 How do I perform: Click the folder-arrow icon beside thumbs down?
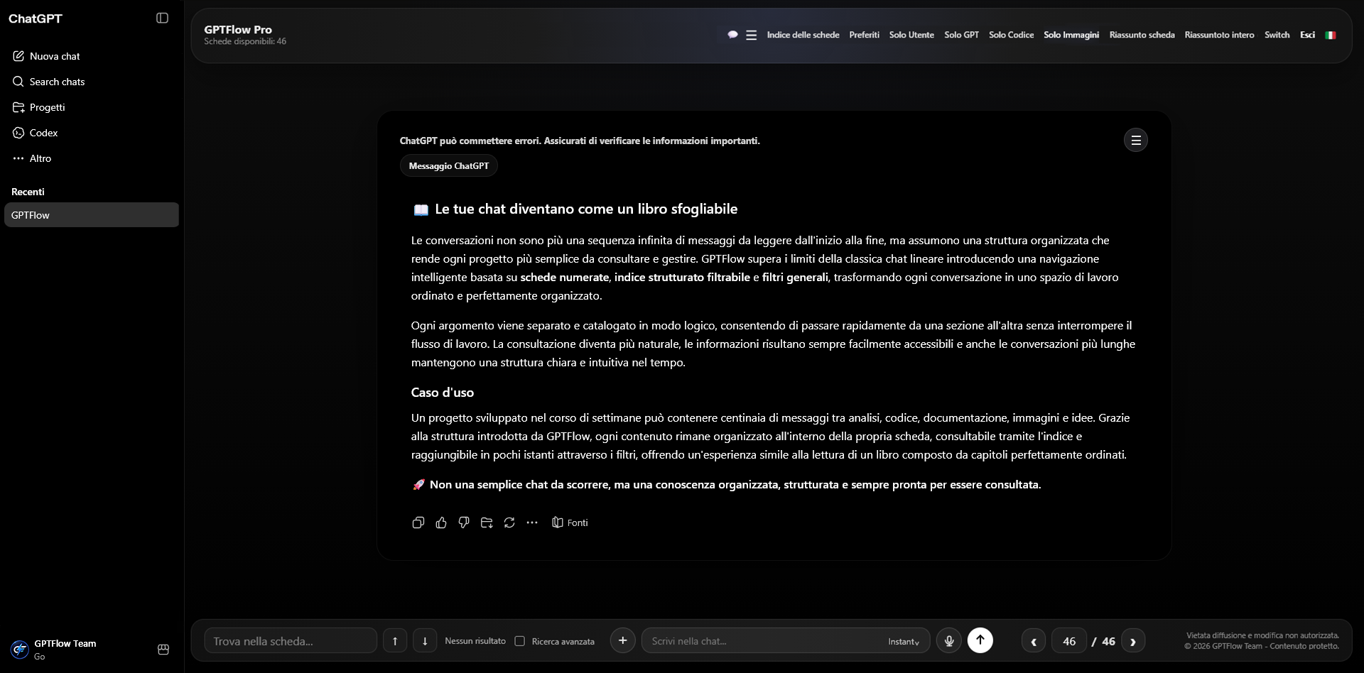pyautogui.click(x=487, y=522)
